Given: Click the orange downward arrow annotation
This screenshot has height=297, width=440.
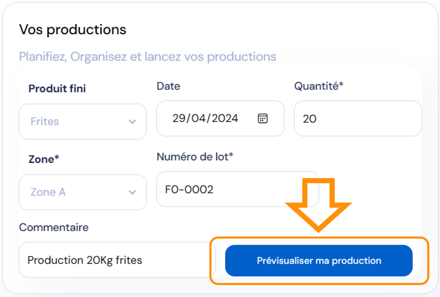Looking at the screenshot, I should [x=318, y=205].
